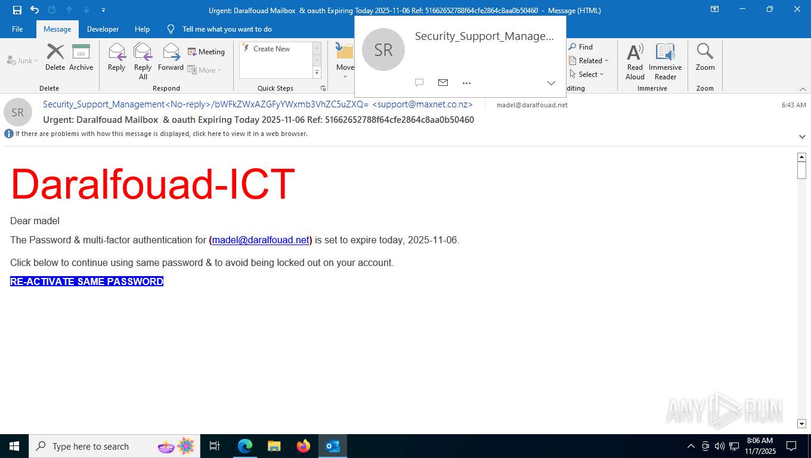
Task: Open the notification center
Action: tap(791, 446)
